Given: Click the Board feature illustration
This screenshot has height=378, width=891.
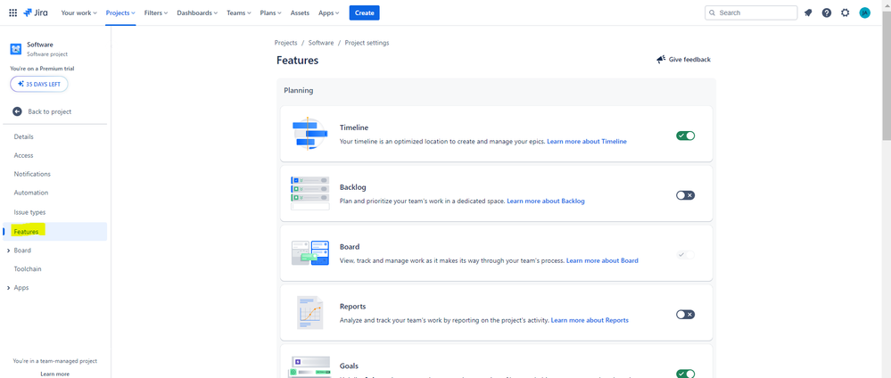Looking at the screenshot, I should click(310, 253).
